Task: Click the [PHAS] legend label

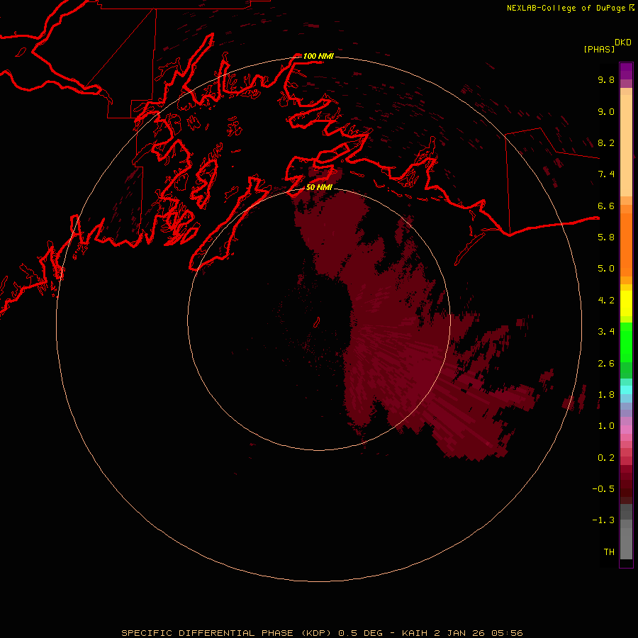Action: (x=599, y=50)
